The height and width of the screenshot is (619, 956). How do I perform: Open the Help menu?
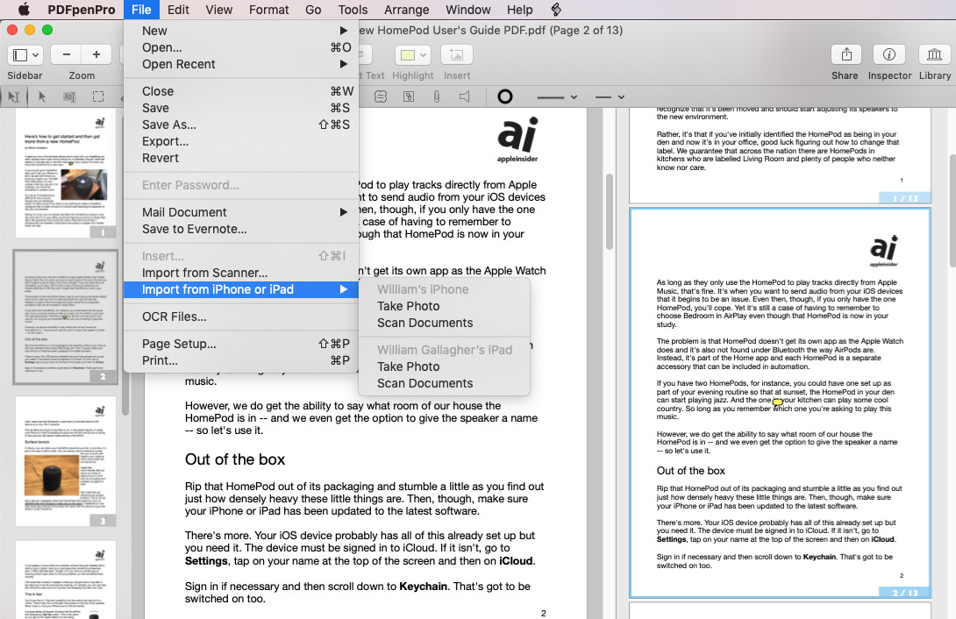pyautogui.click(x=520, y=10)
